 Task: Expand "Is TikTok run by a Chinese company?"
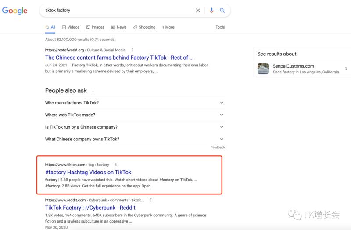pos(222,127)
